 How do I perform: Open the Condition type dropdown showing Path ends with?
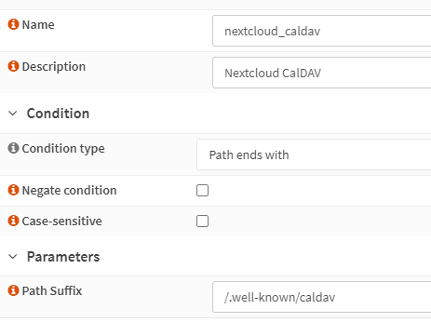pos(314,155)
